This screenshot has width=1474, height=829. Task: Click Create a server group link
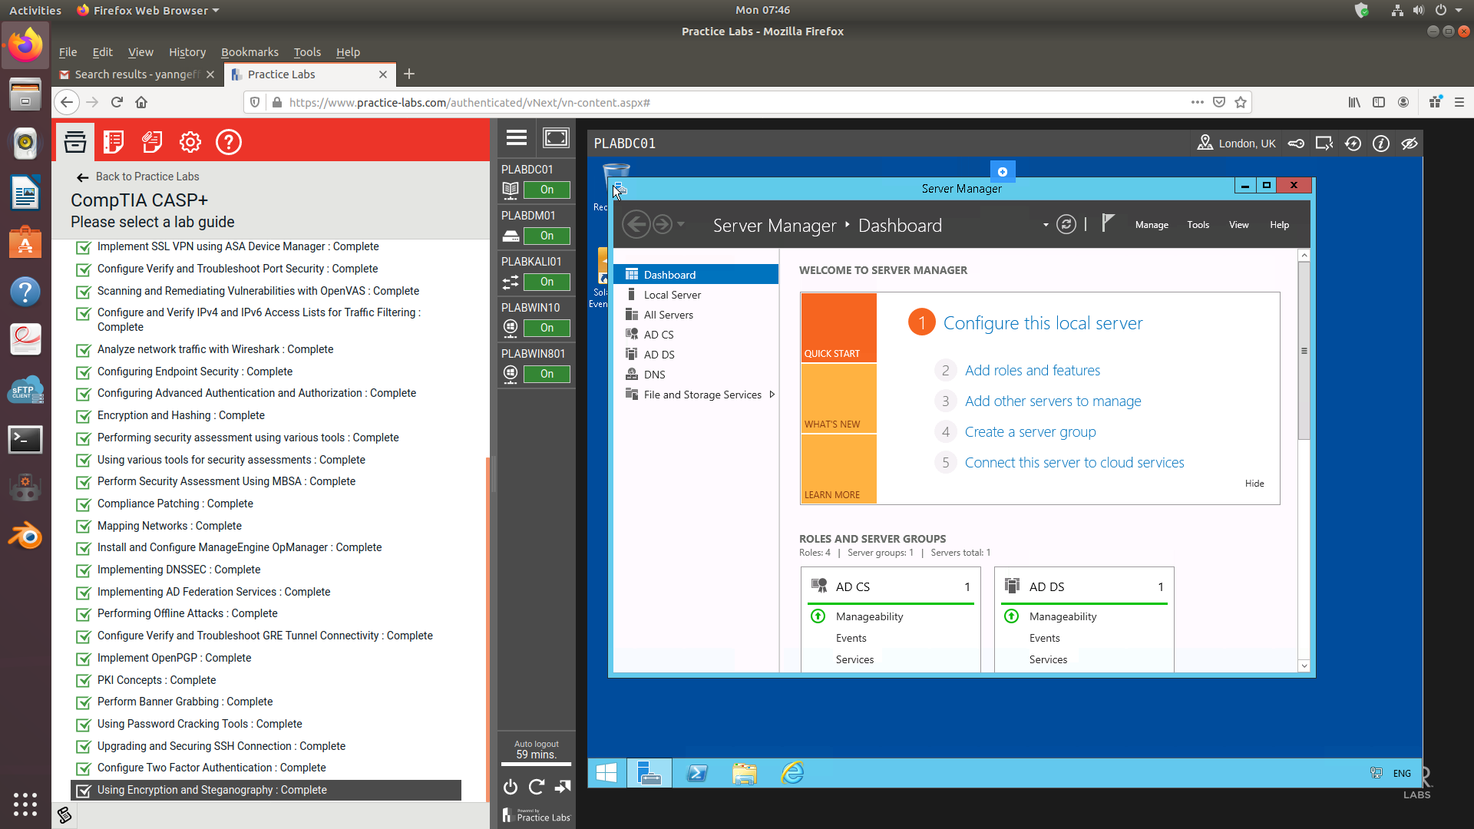click(x=1029, y=431)
